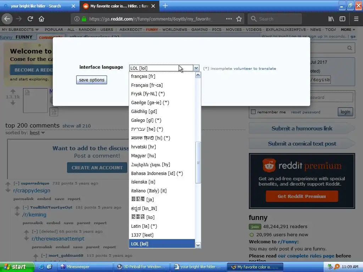Viewport: 363px width, 272px height.
Task: Open the 'sorted by: best' dropdown
Action: 37,133
